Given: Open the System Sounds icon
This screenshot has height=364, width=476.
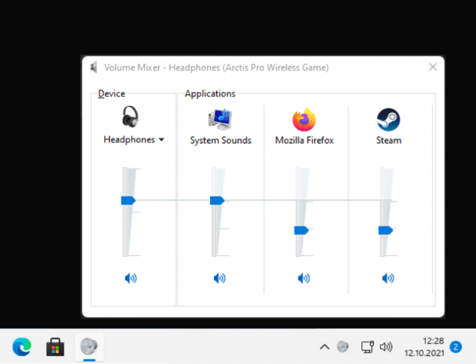Looking at the screenshot, I should click(221, 120).
